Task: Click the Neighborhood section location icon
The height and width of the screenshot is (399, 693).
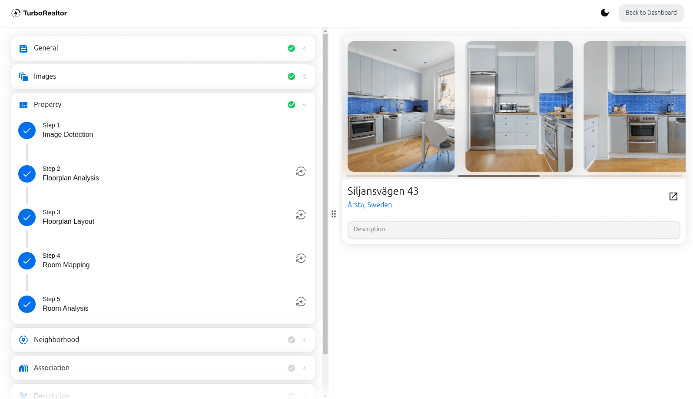Action: pos(23,340)
